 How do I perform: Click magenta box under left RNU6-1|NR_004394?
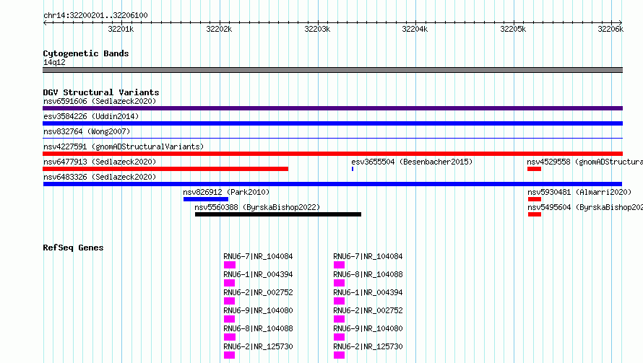[x=229, y=283]
